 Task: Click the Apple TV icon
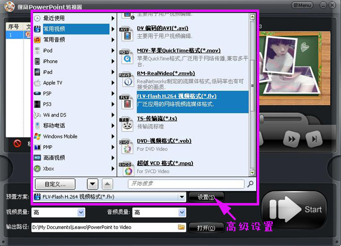tap(38, 83)
